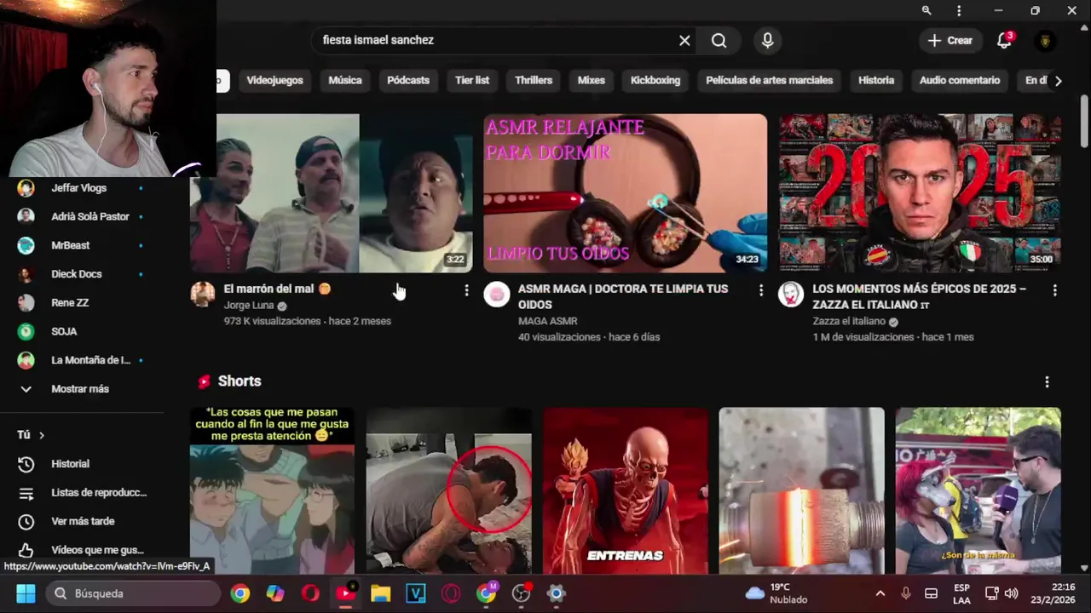Open the SOJA subscription
Viewport: 1091px width, 613px height.
81,331
